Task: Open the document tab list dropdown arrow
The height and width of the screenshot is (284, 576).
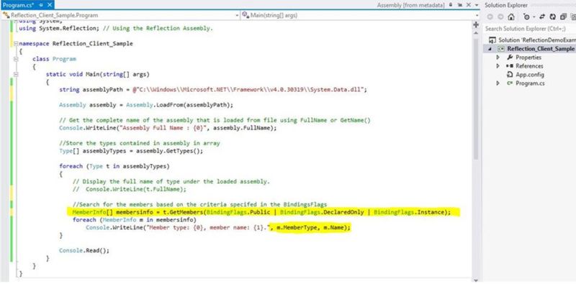Action: 477,6
